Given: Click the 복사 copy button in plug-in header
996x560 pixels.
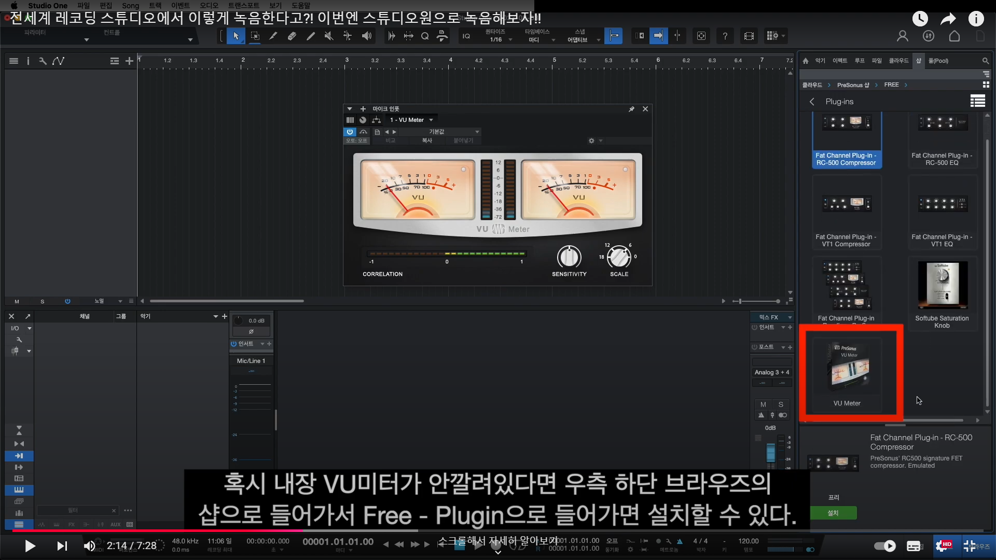Looking at the screenshot, I should point(427,141).
